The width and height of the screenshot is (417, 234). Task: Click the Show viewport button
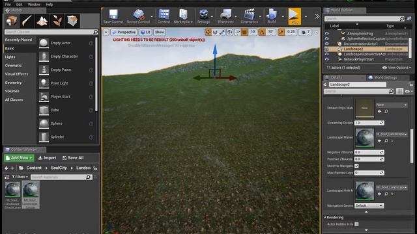160,32
